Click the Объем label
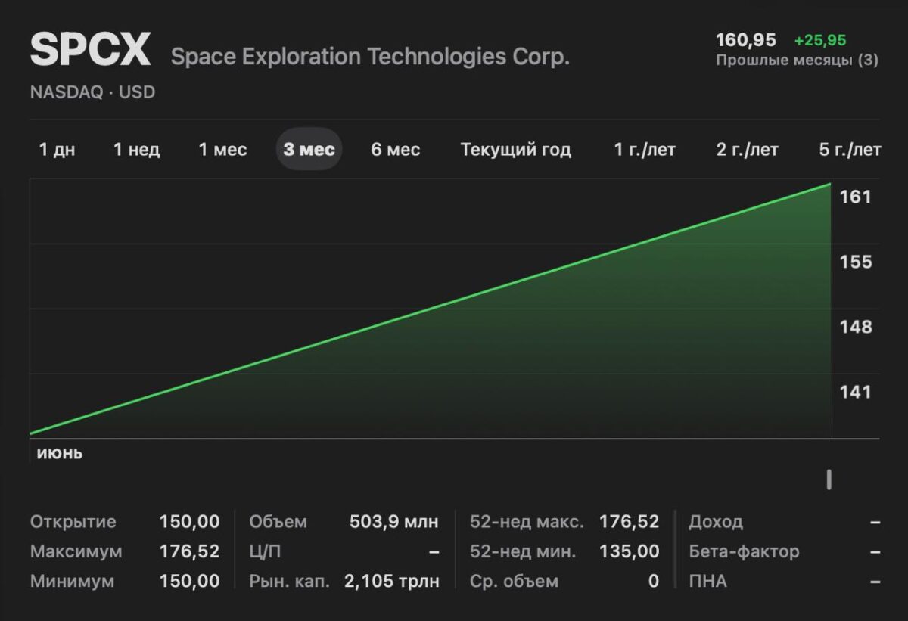Screen dimensions: 908x621 tap(278, 522)
